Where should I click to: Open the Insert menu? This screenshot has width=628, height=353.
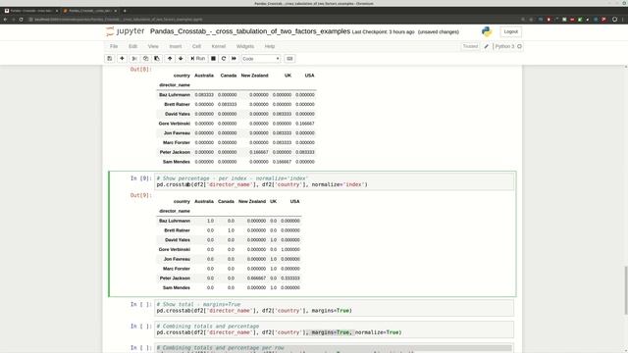coord(176,46)
